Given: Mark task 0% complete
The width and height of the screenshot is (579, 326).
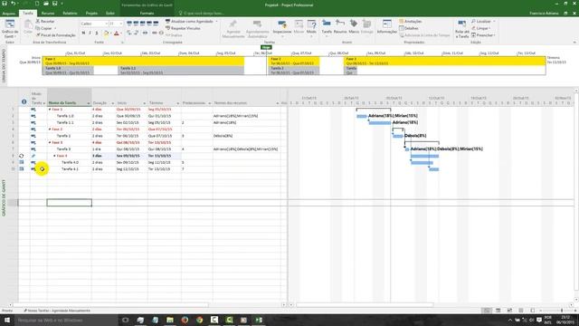Looking at the screenshot, I should 129,24.
